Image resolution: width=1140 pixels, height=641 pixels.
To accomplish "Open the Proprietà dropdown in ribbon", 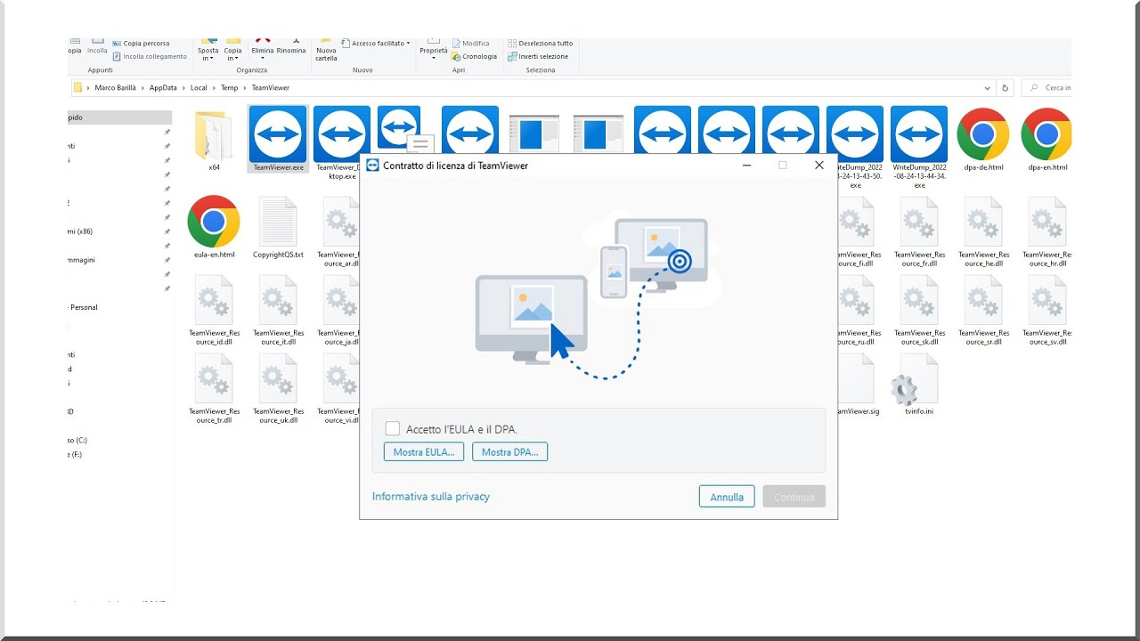I will coord(434,51).
